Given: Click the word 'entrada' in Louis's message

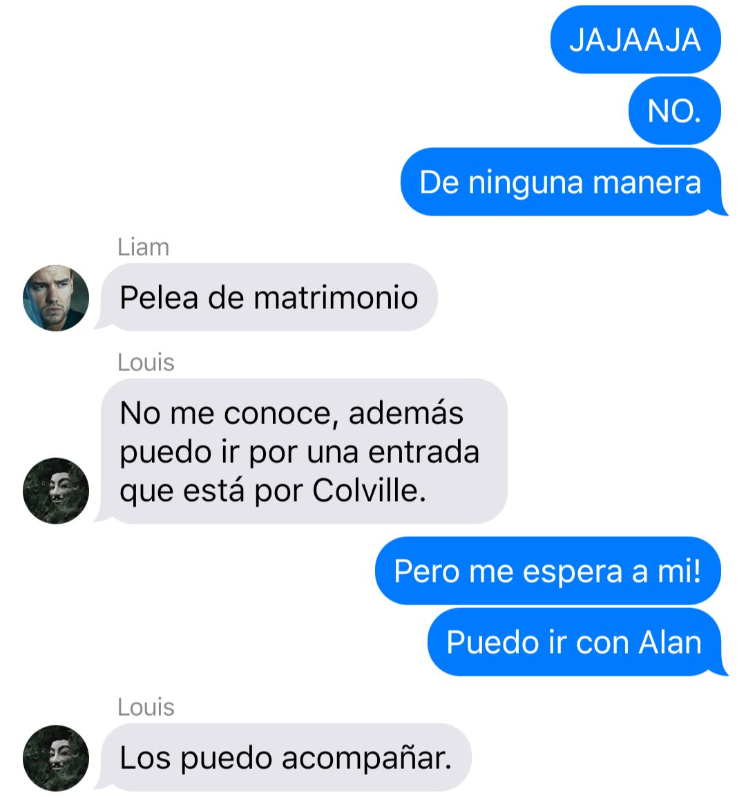Looking at the screenshot, I should (424, 452).
